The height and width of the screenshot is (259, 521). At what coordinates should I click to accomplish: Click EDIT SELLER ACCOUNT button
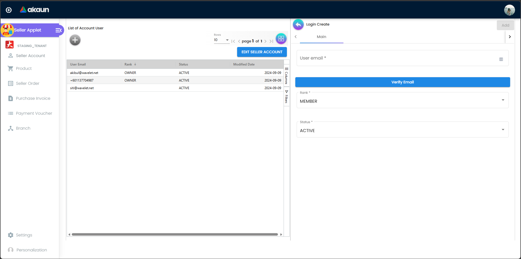(262, 52)
